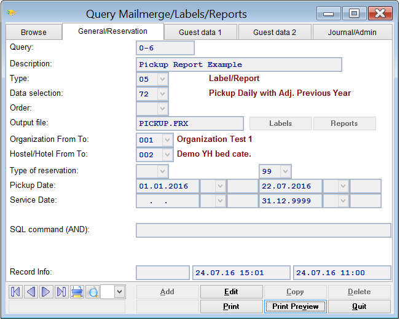400x320 pixels.
Task: Click the magnifier search icon
Action: point(93,292)
